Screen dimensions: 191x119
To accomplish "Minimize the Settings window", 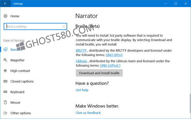I will coord(166,4).
